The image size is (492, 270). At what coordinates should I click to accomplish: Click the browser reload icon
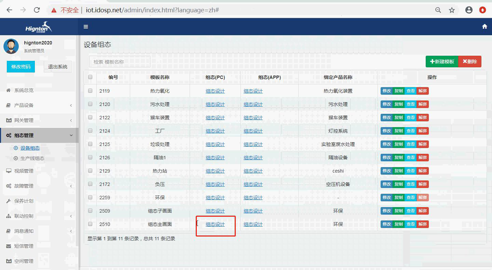tap(37, 10)
